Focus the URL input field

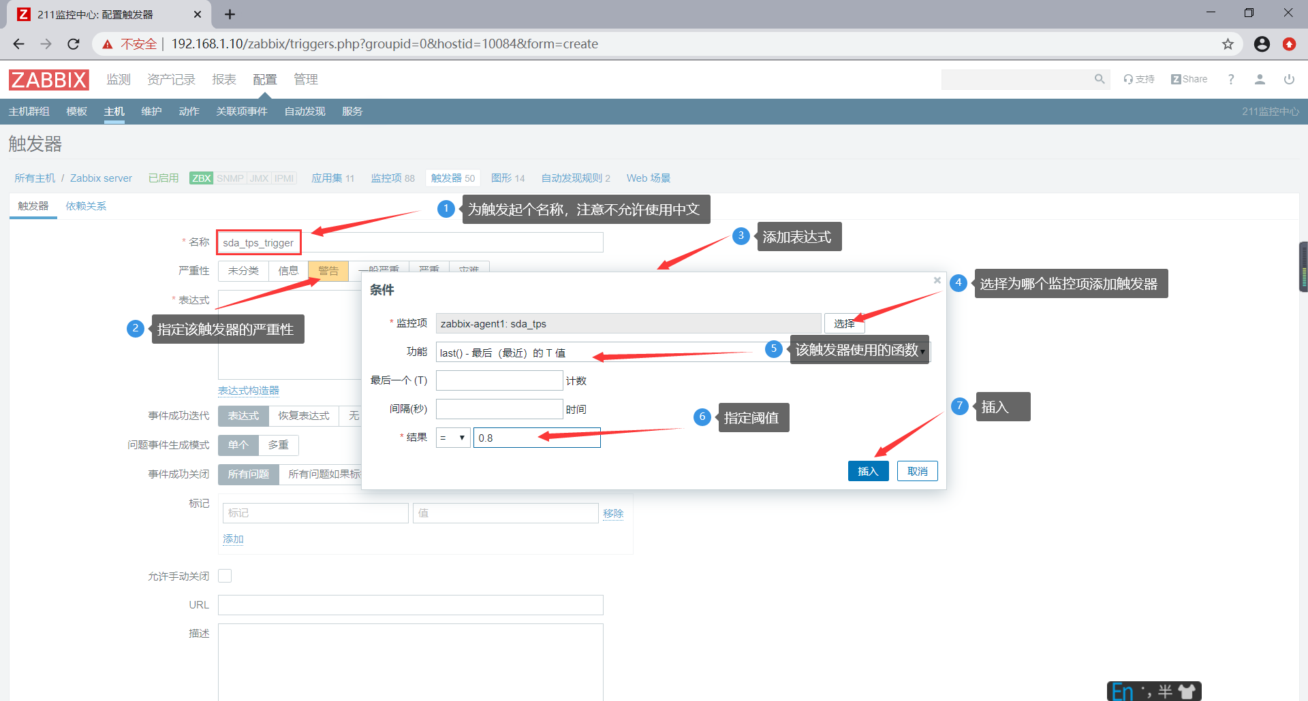tap(411, 605)
